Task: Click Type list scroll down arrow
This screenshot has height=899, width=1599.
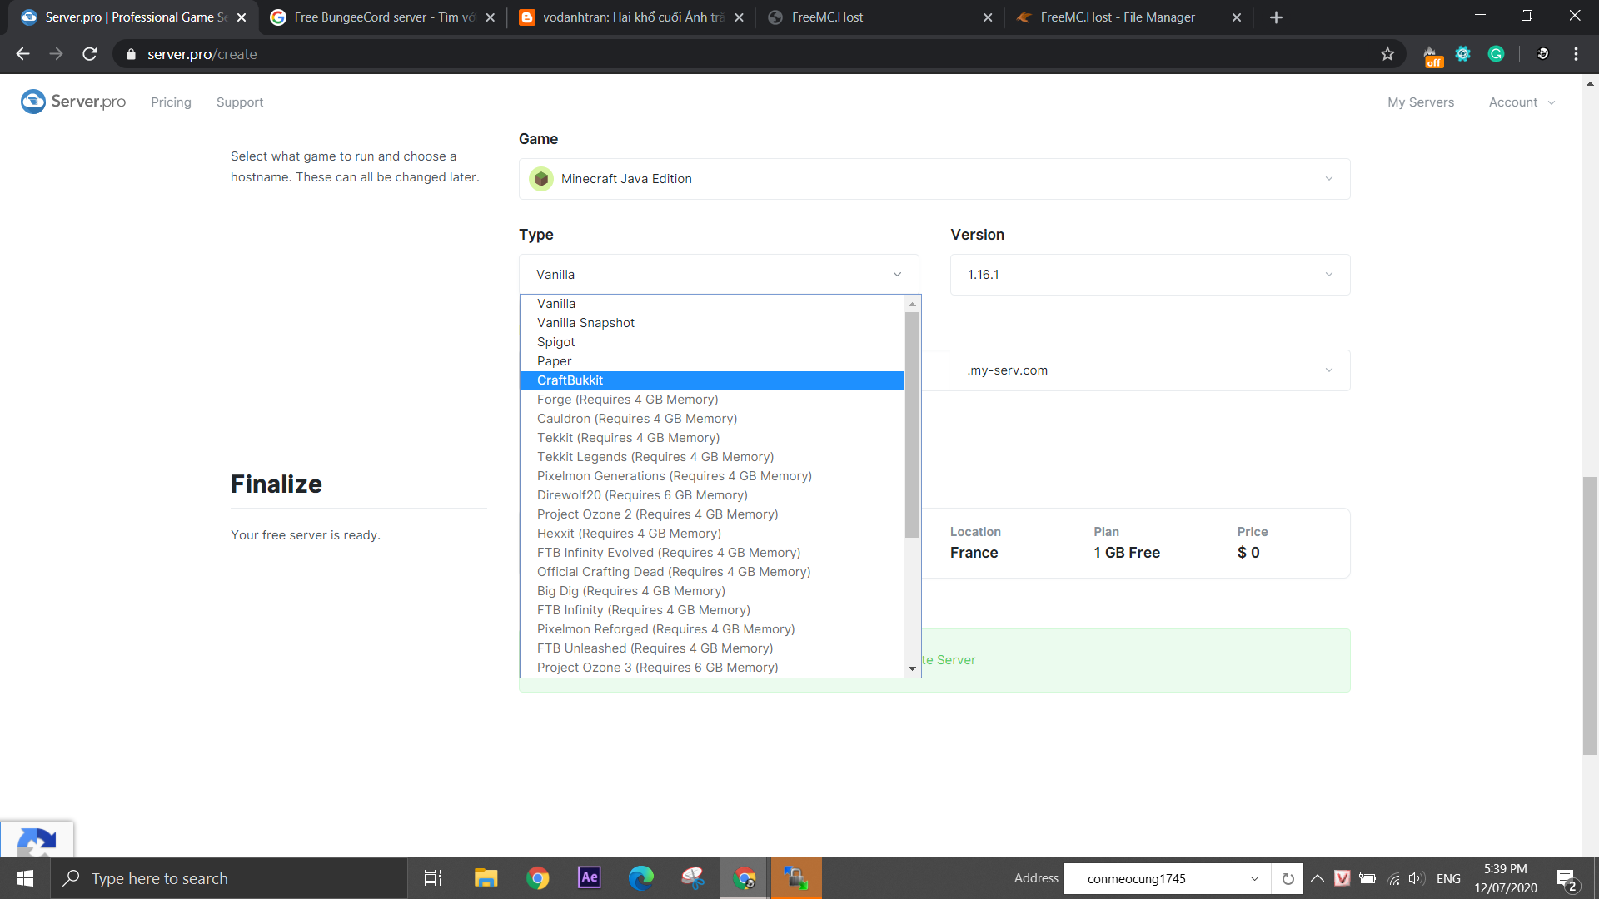Action: tap(912, 668)
